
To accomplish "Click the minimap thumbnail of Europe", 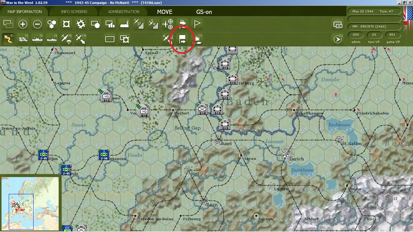I will [30, 203].
